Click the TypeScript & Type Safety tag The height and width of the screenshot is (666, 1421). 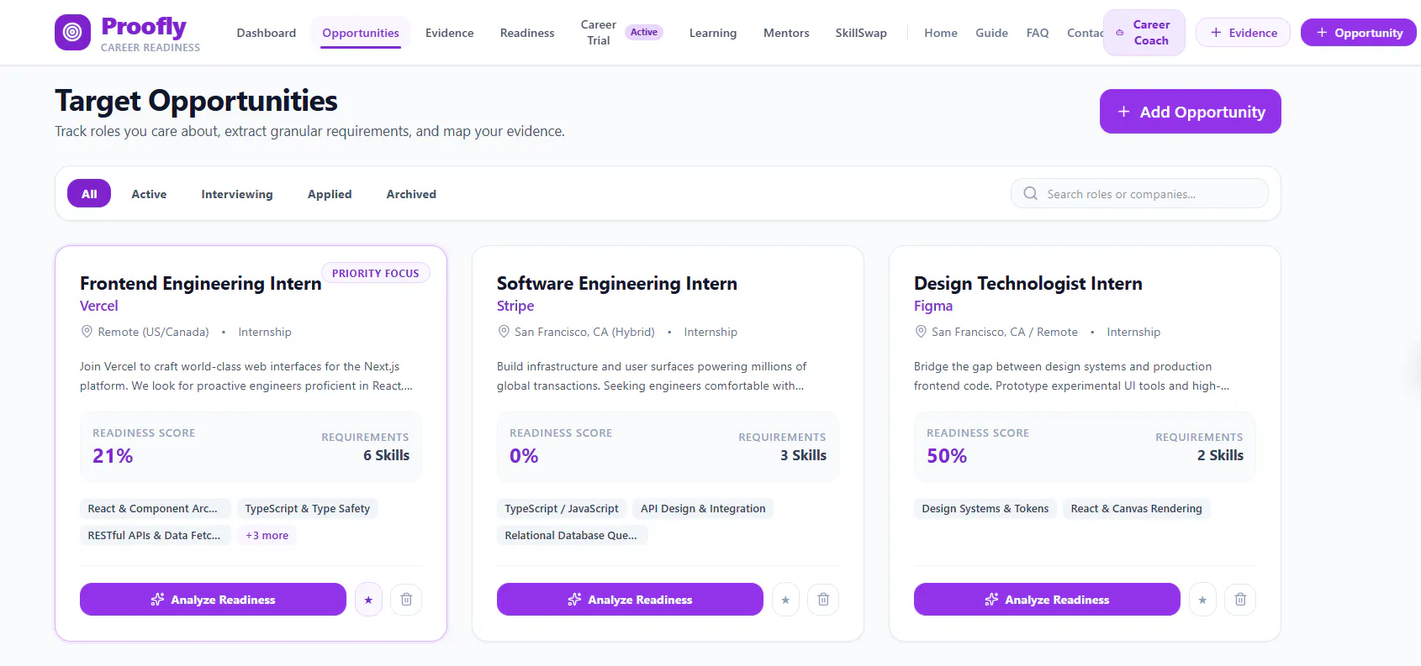point(307,508)
